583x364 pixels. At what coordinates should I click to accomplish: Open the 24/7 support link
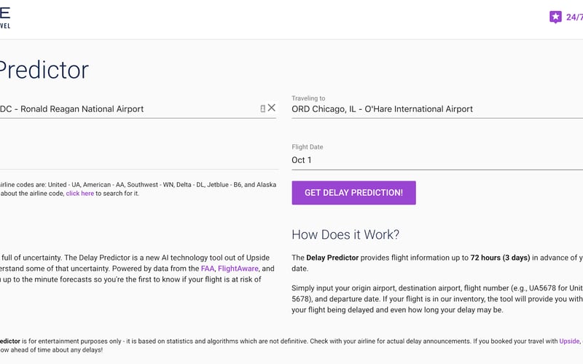[574, 17]
